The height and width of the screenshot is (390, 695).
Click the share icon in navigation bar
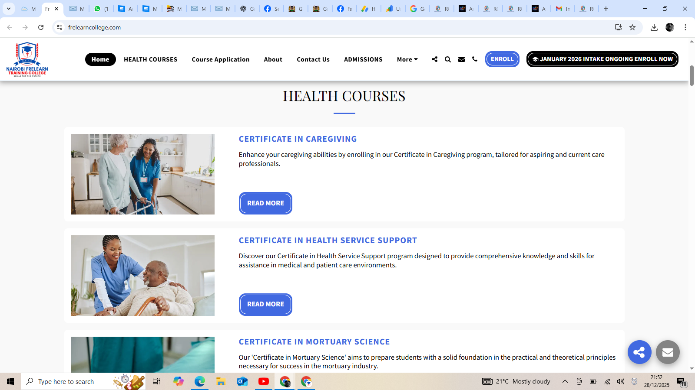pos(434,59)
